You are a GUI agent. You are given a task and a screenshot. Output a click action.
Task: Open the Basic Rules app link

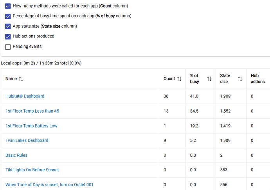(16, 155)
